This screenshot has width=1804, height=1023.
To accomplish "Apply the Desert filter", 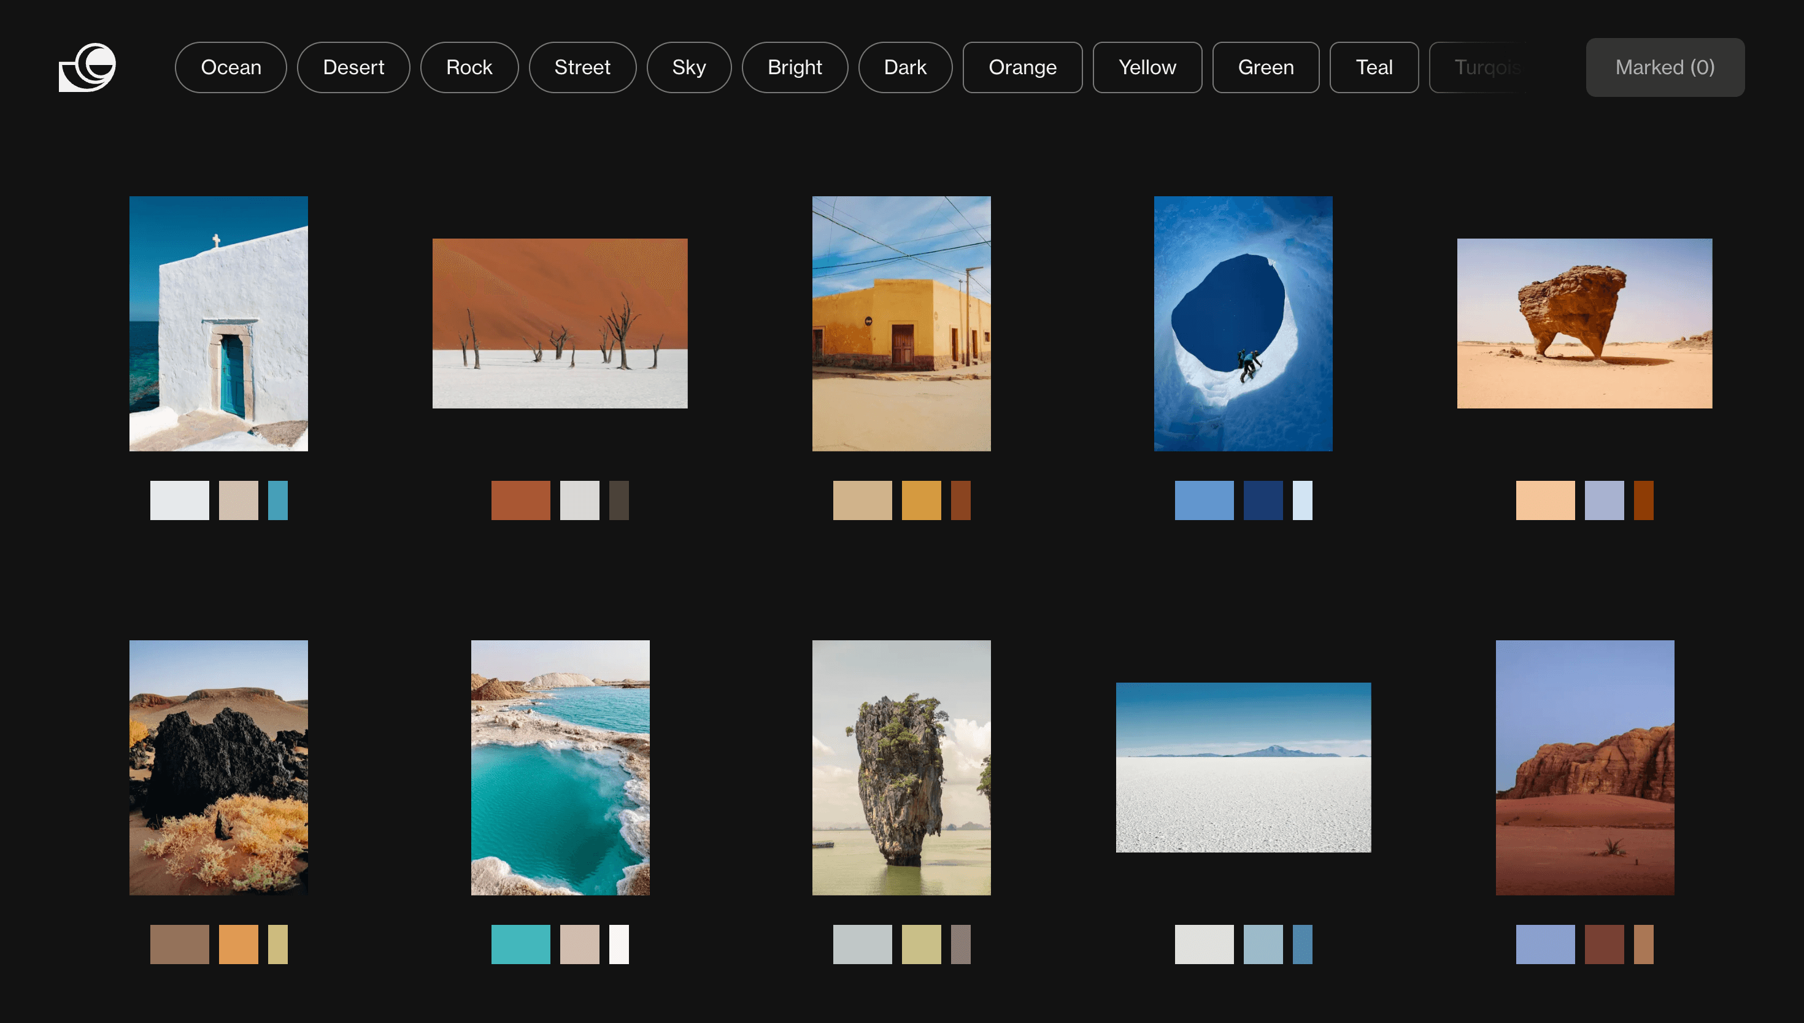I will (353, 67).
